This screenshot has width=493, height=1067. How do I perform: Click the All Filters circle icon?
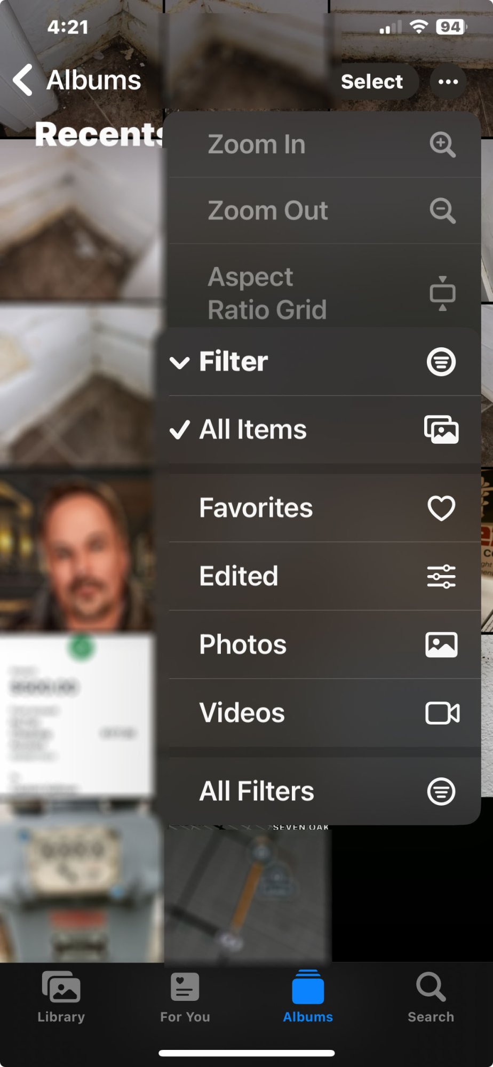coord(441,791)
